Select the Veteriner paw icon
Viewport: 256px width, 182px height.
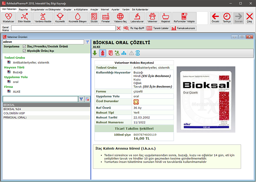point(152,18)
